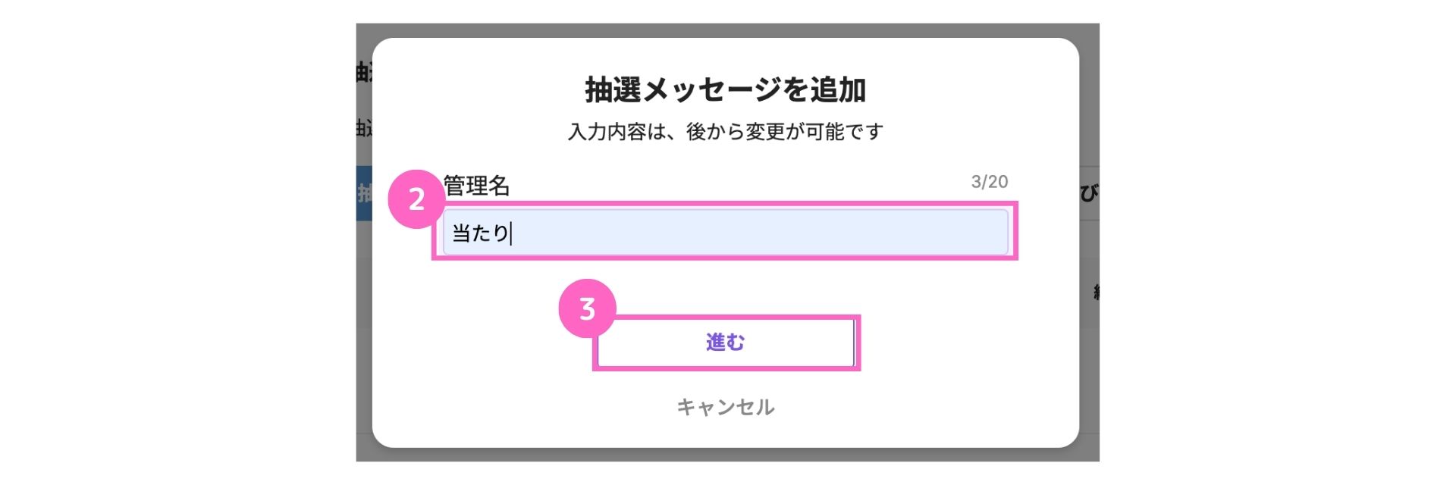Select the dimmed blue tab behind dialog's left edge

tap(364, 193)
